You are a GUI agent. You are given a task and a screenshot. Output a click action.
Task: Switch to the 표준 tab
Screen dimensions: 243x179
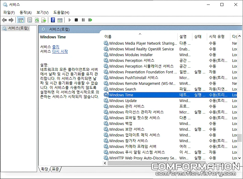pos(55,169)
